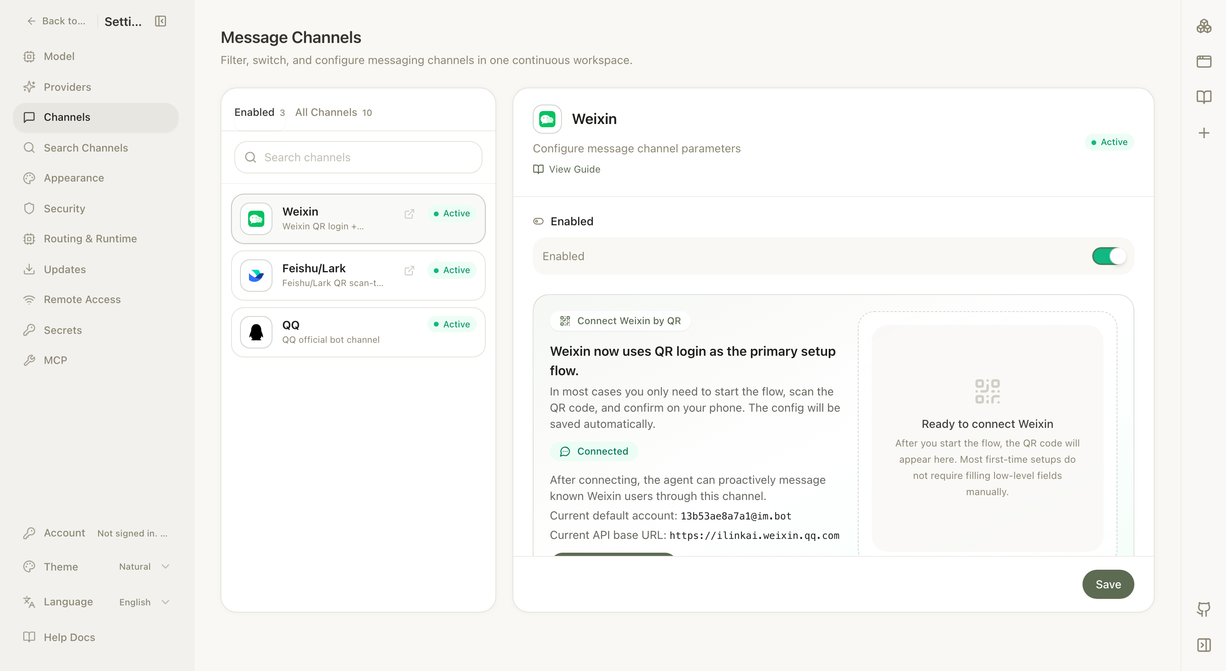
Task: Toggle the Weixin Enabled switch off
Action: tap(1108, 256)
